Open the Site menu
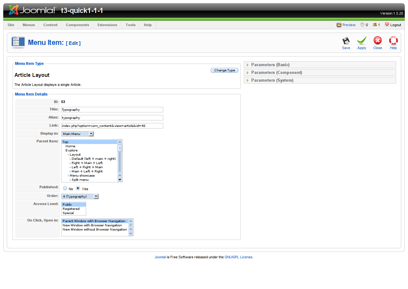The image size is (408, 289). tap(11, 25)
